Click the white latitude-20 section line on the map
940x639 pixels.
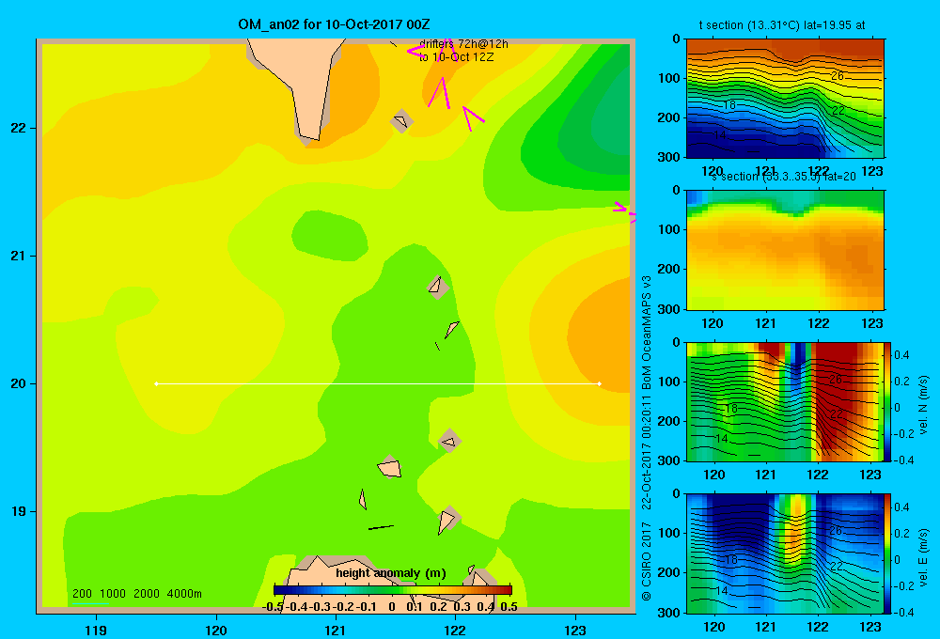[x=378, y=383]
